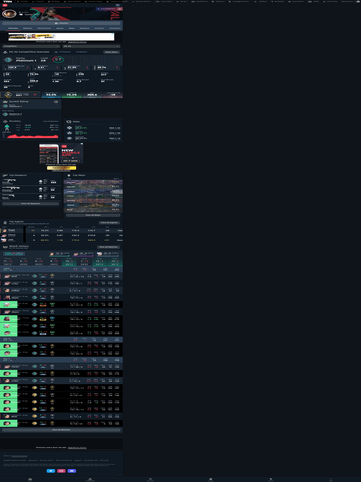
Task: Switch to the Weapons tab
Action: tap(85, 28)
